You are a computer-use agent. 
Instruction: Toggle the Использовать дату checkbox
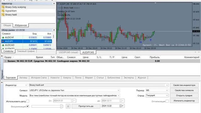pyautogui.click(x=28, y=101)
